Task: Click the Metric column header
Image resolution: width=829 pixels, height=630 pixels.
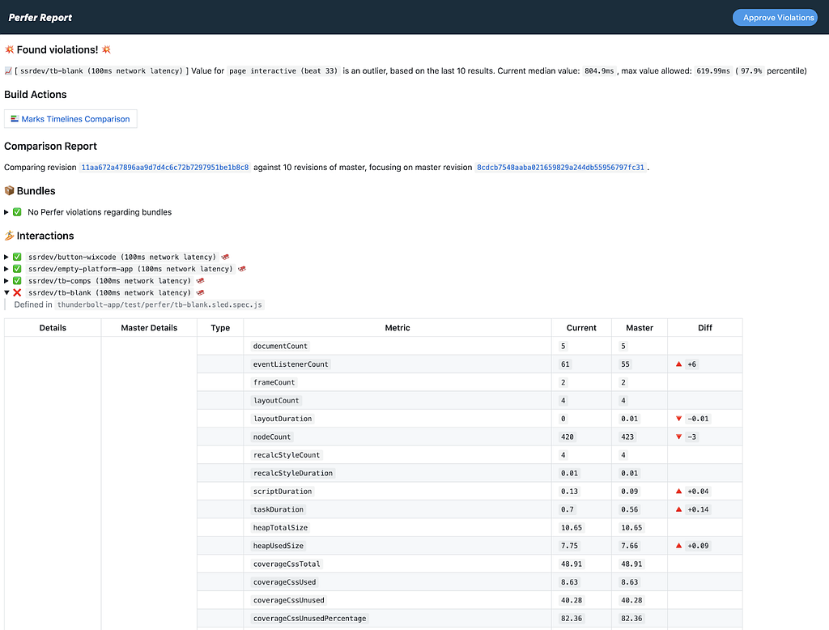Action: point(397,328)
